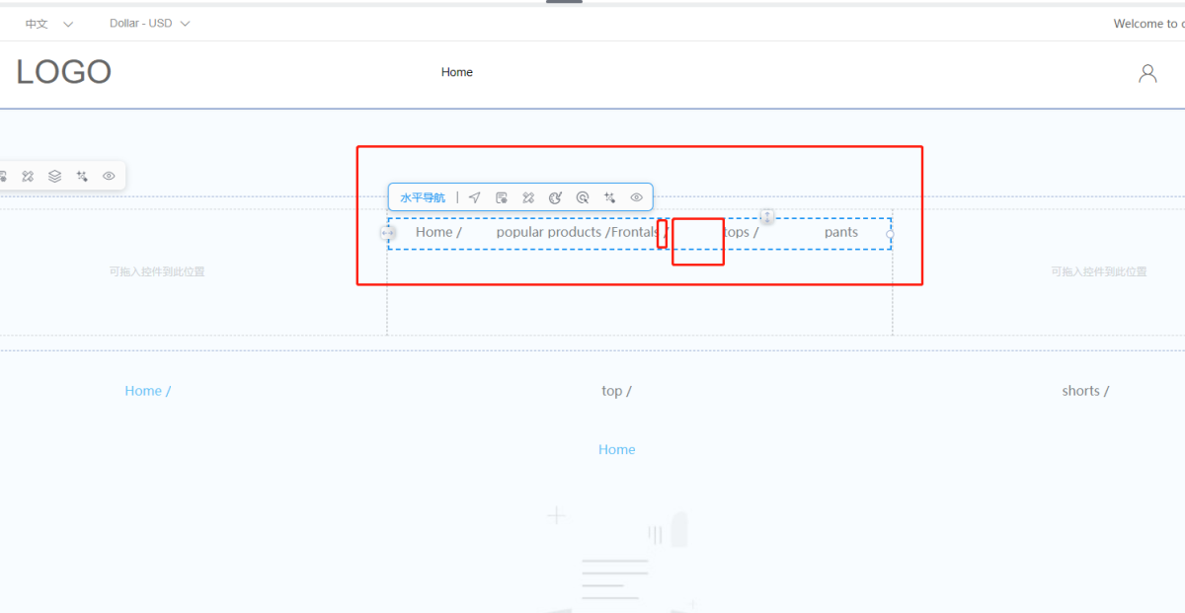Image resolution: width=1185 pixels, height=613 pixels.
Task: Open the color palette icon in 水平导航 toolbar
Action: click(555, 197)
